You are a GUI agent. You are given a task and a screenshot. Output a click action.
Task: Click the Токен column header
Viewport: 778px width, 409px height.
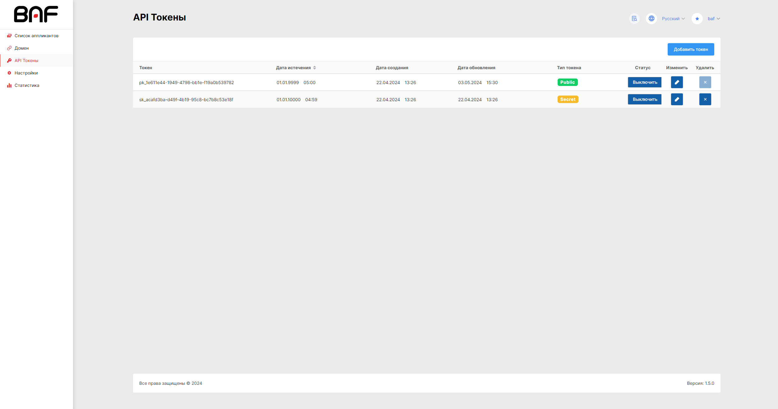(146, 68)
